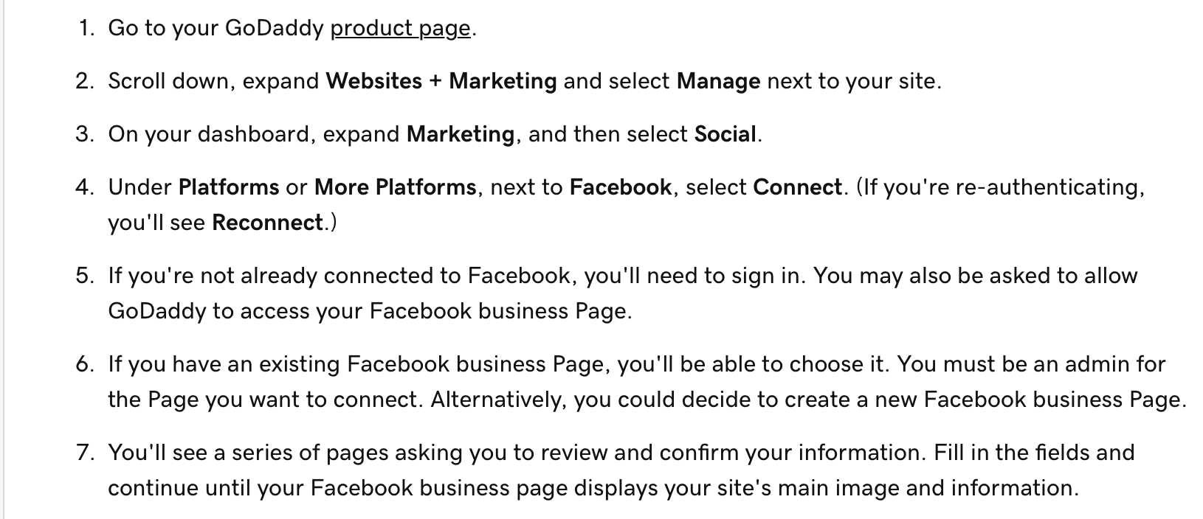
Task: Click the bold word Reconnect
Action: 268,222
